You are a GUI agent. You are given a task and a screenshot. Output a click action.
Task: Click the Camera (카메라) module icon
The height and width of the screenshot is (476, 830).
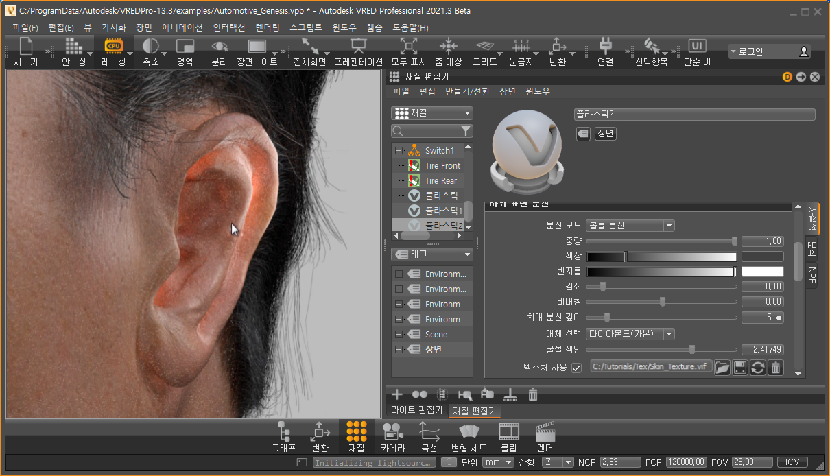pos(392,431)
